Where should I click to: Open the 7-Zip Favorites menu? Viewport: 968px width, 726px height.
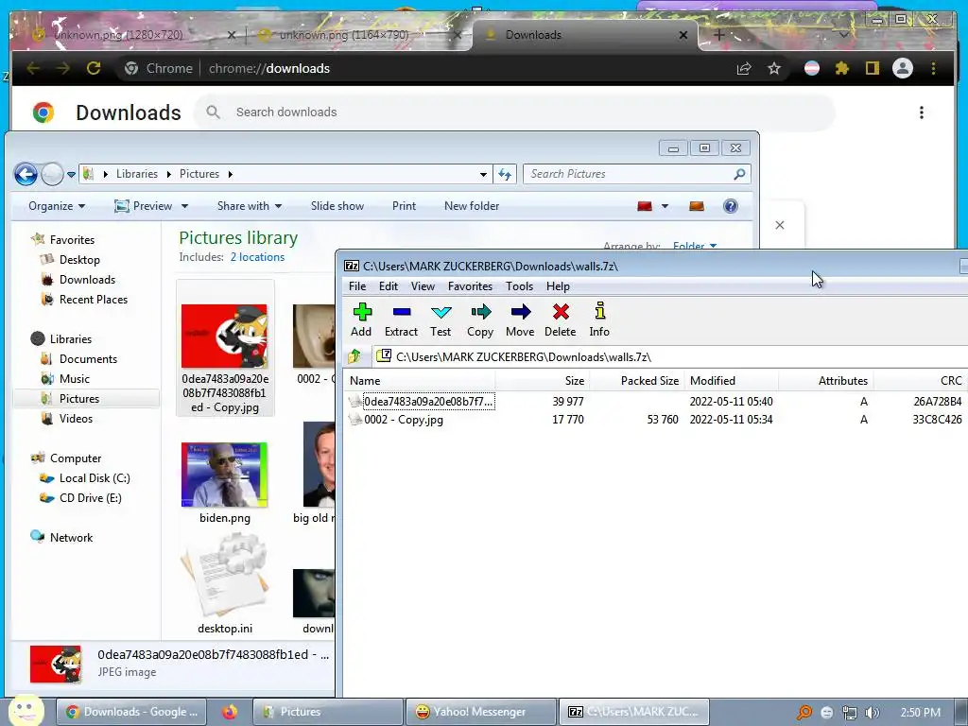coord(471,286)
